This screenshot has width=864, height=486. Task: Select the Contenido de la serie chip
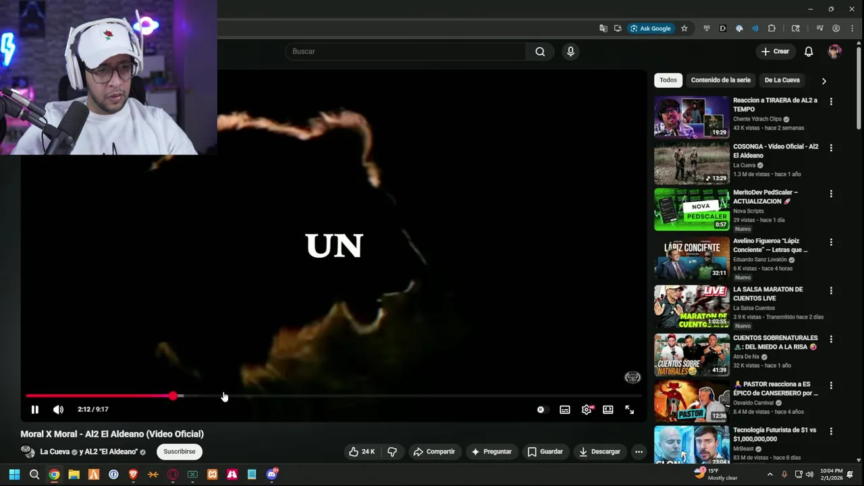click(x=720, y=80)
